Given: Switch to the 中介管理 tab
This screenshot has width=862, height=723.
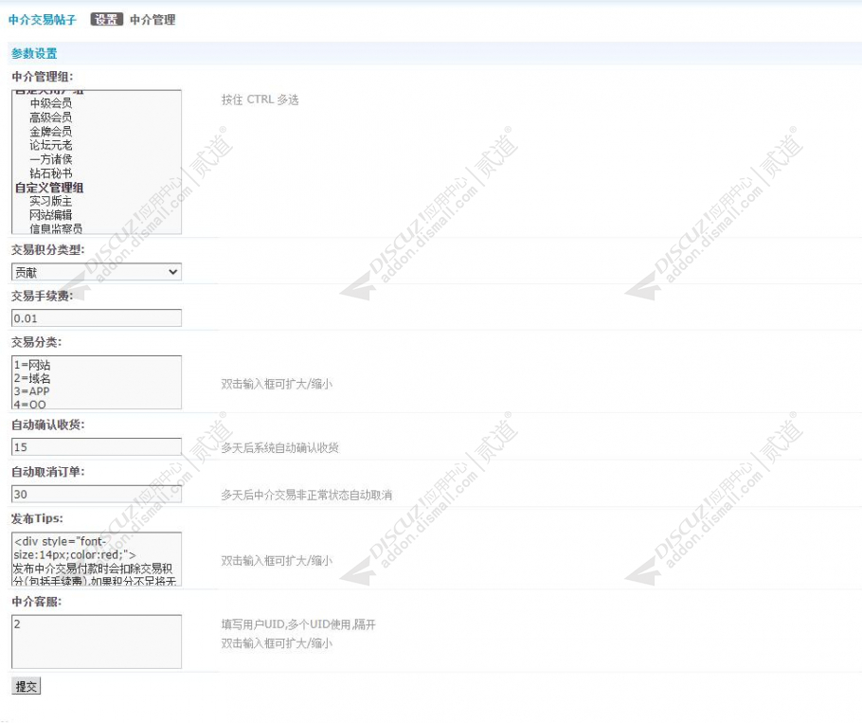Looking at the screenshot, I should [153, 20].
